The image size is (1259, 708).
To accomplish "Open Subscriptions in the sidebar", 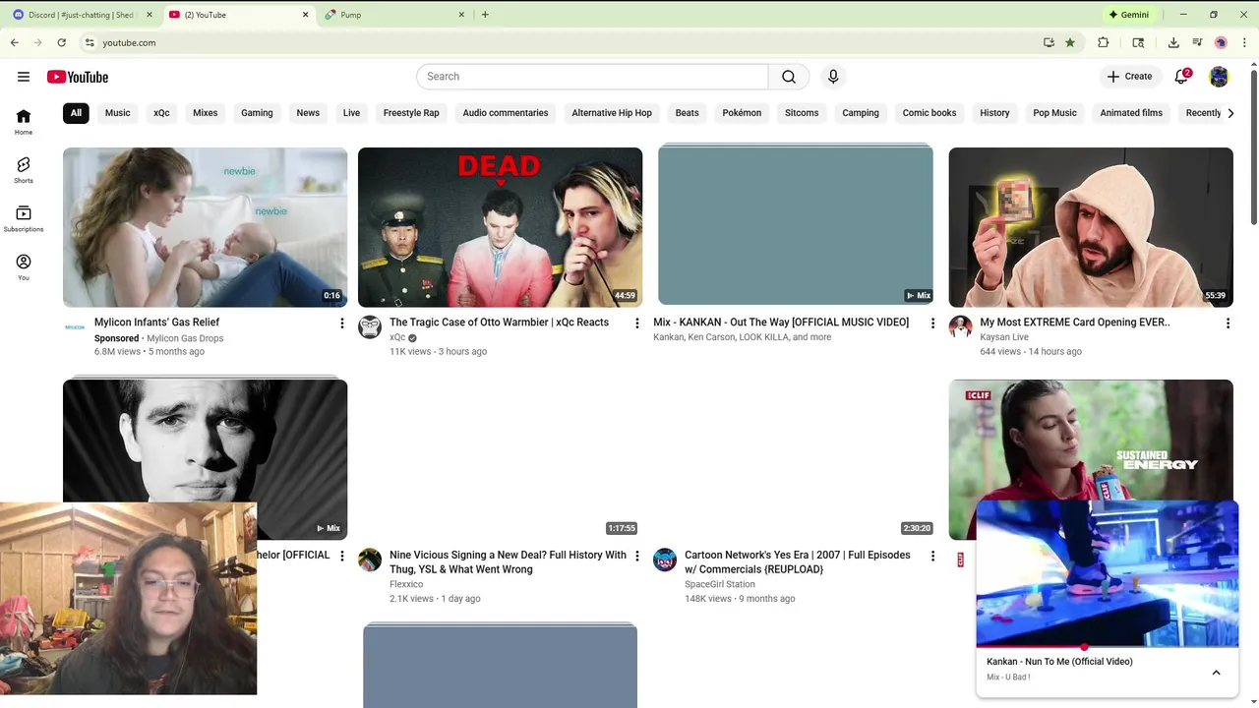I will tap(24, 219).
